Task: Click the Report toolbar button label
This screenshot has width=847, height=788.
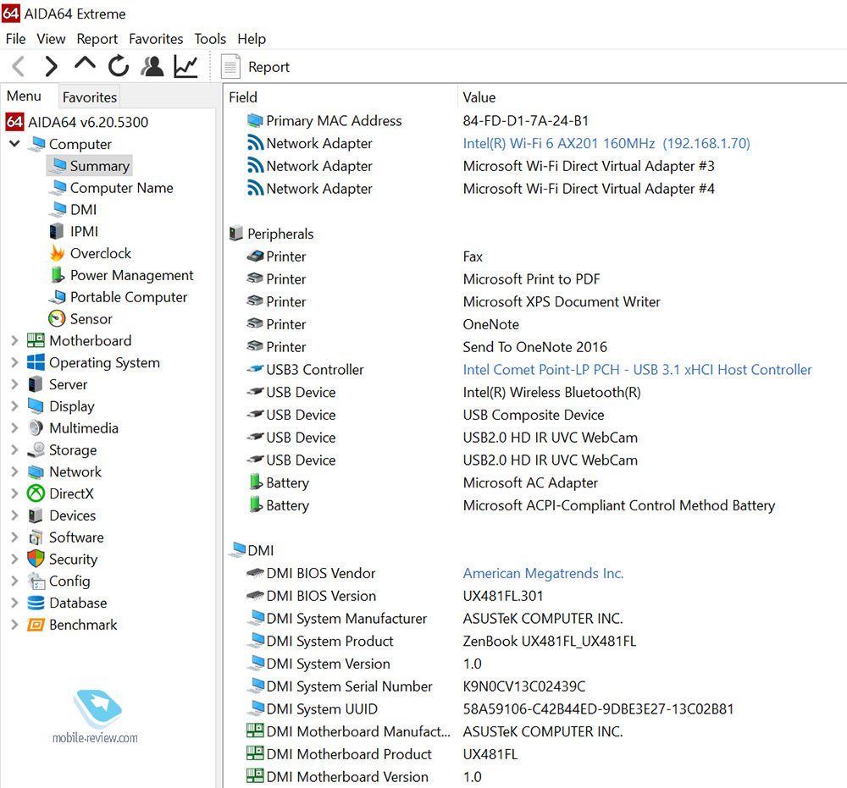Action: pyautogui.click(x=268, y=67)
